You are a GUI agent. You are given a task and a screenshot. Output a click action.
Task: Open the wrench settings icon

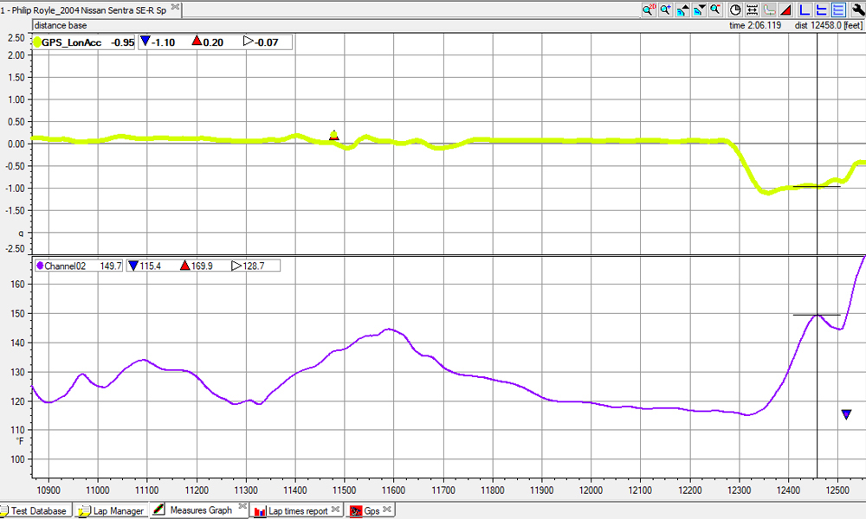857,10
